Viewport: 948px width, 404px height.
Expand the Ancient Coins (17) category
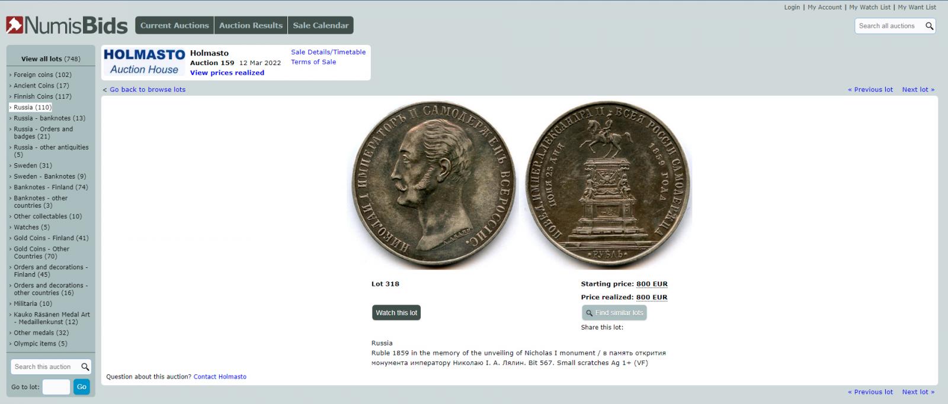[41, 86]
